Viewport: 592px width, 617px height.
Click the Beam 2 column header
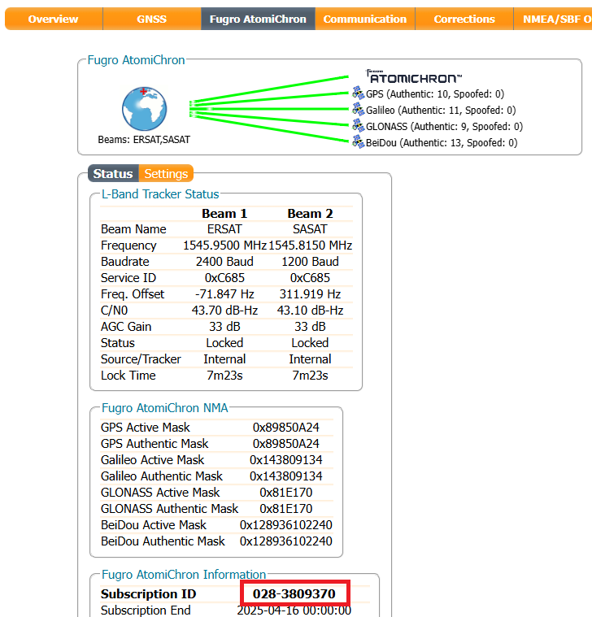[310, 214]
